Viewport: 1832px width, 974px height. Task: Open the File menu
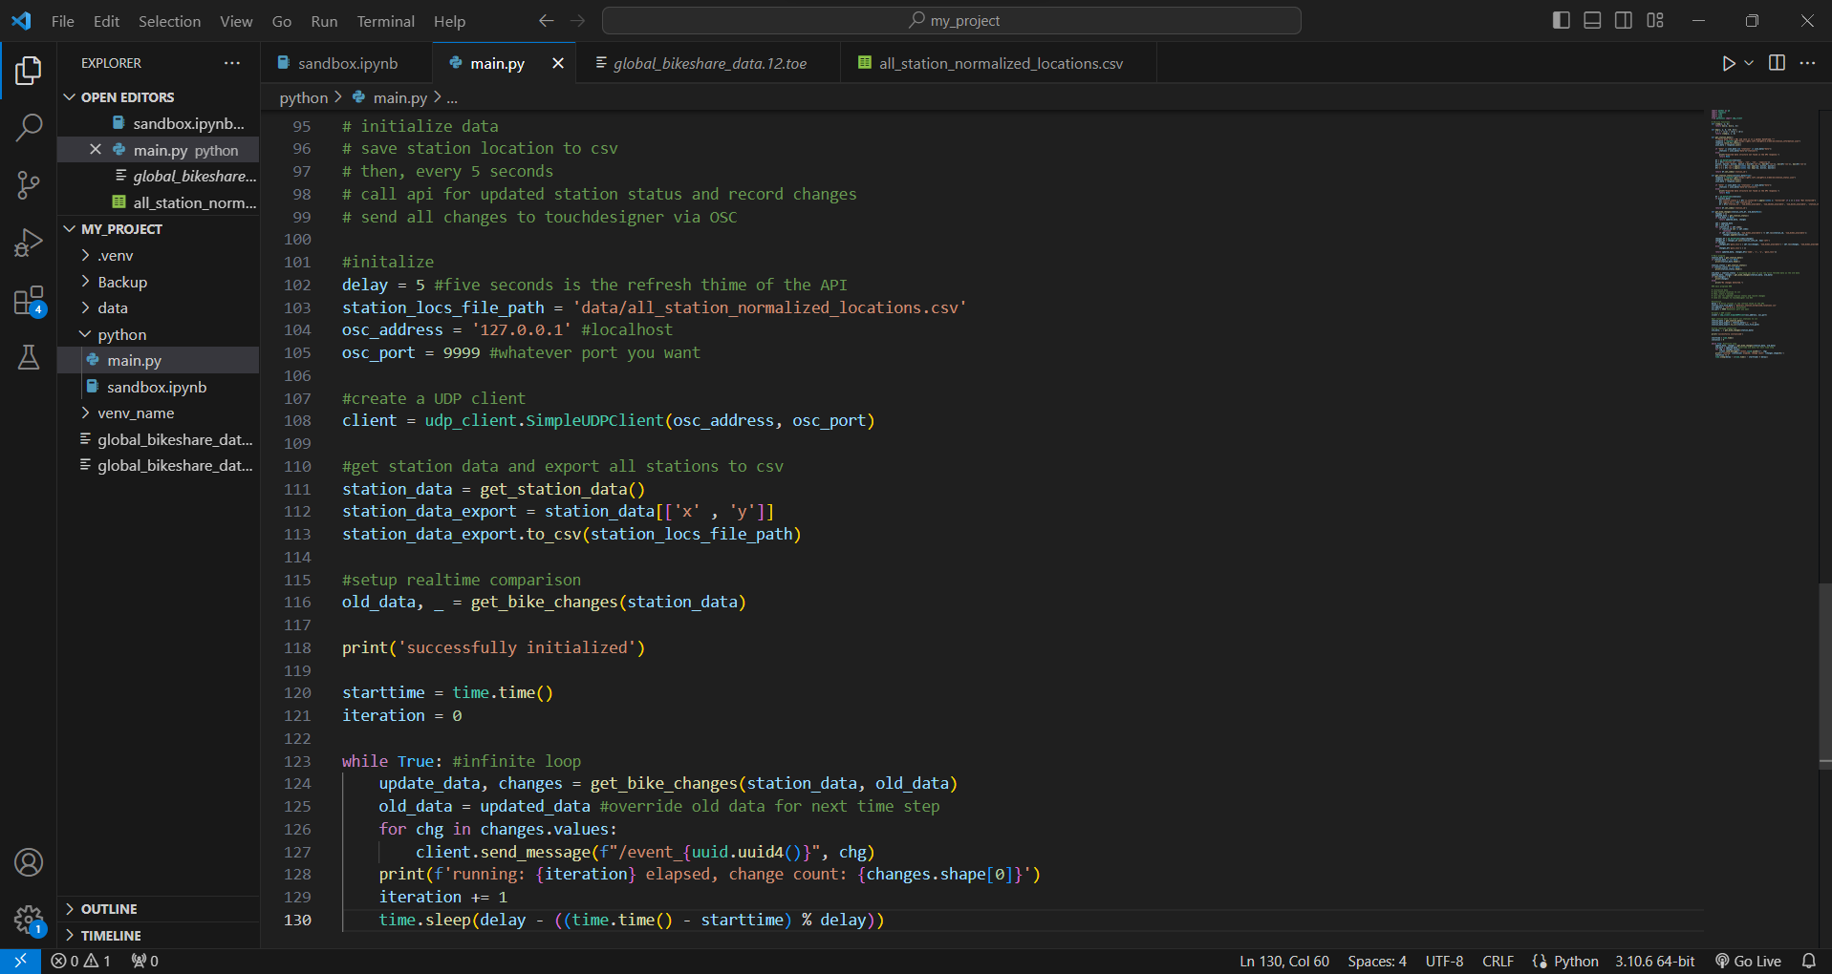pyautogui.click(x=63, y=20)
